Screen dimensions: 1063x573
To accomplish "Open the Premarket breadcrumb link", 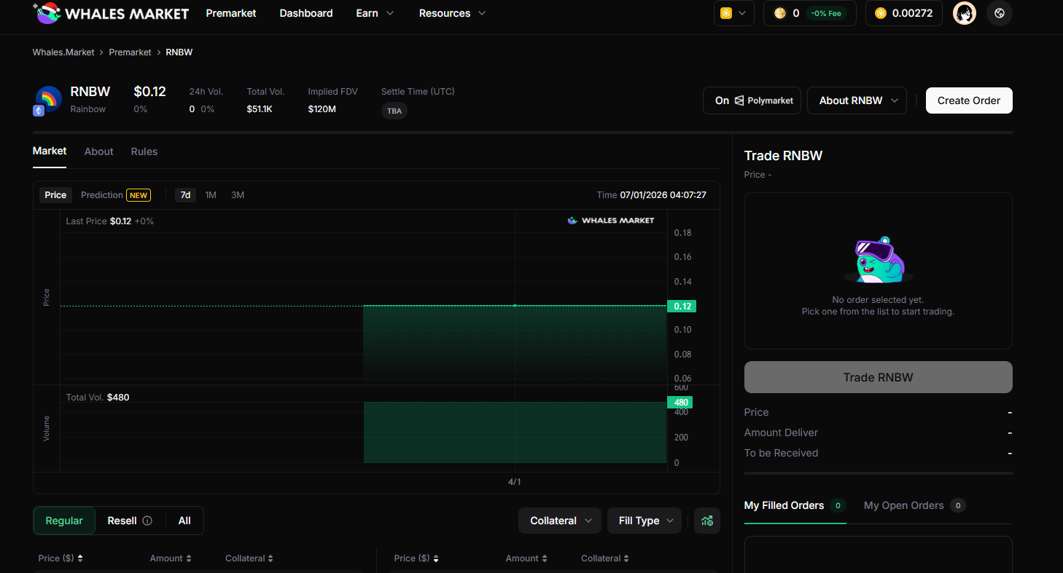I will (130, 52).
